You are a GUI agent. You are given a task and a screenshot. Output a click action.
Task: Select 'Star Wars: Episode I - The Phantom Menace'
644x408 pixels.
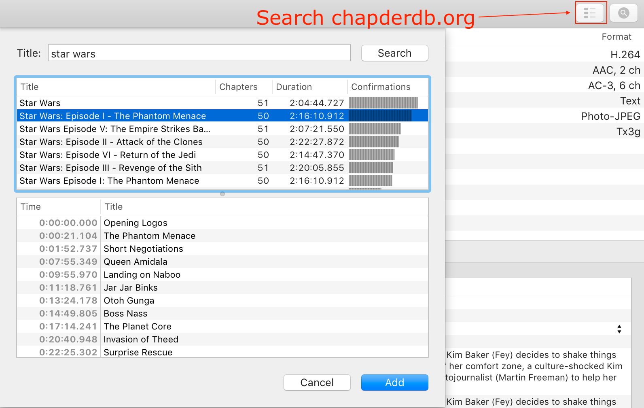(x=222, y=116)
